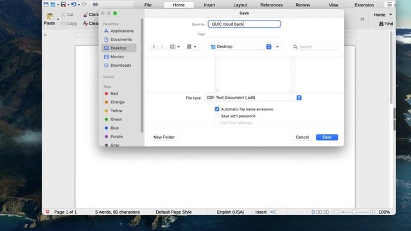Click the Save button in dialog

[x=327, y=137]
